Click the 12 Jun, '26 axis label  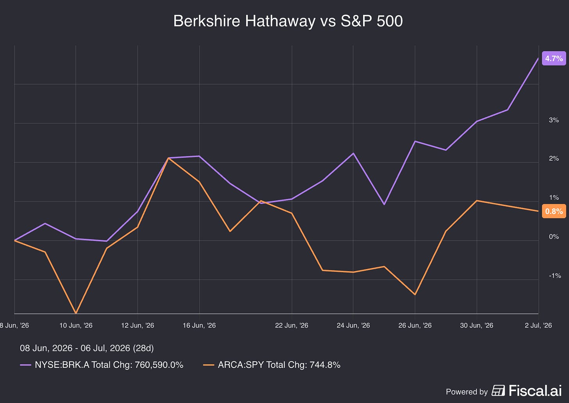pyautogui.click(x=138, y=325)
